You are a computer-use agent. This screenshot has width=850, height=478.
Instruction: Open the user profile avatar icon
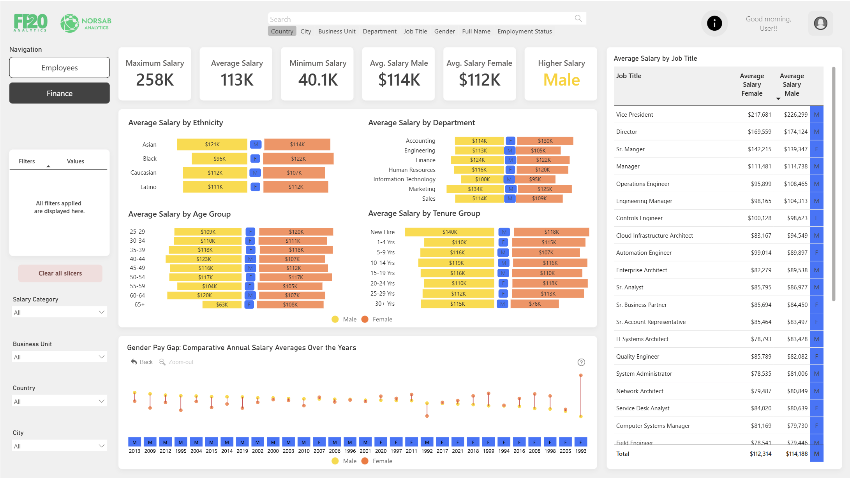coord(820,23)
